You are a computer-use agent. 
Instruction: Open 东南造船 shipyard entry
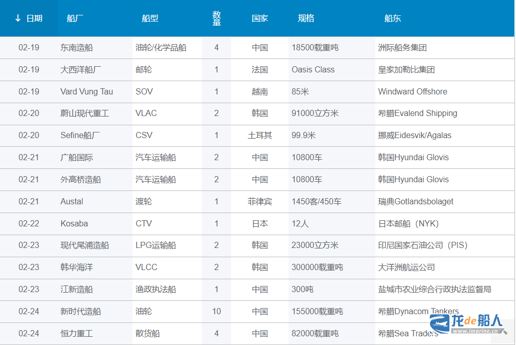coord(77,48)
